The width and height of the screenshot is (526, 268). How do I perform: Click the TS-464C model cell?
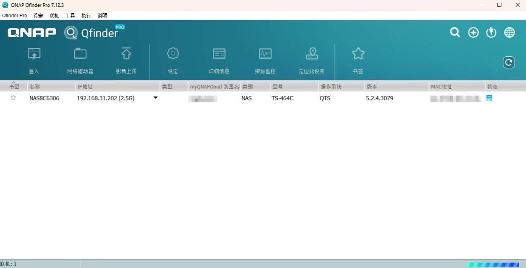point(282,98)
